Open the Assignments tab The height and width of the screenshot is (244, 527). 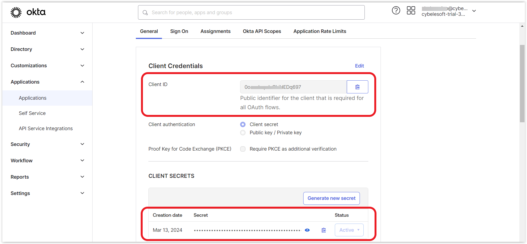click(215, 31)
